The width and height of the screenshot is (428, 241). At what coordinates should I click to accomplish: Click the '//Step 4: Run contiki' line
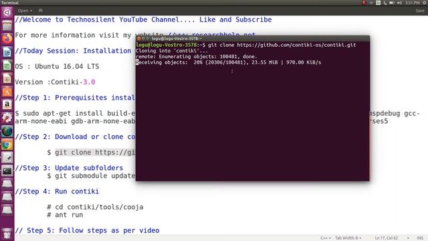coord(57,191)
